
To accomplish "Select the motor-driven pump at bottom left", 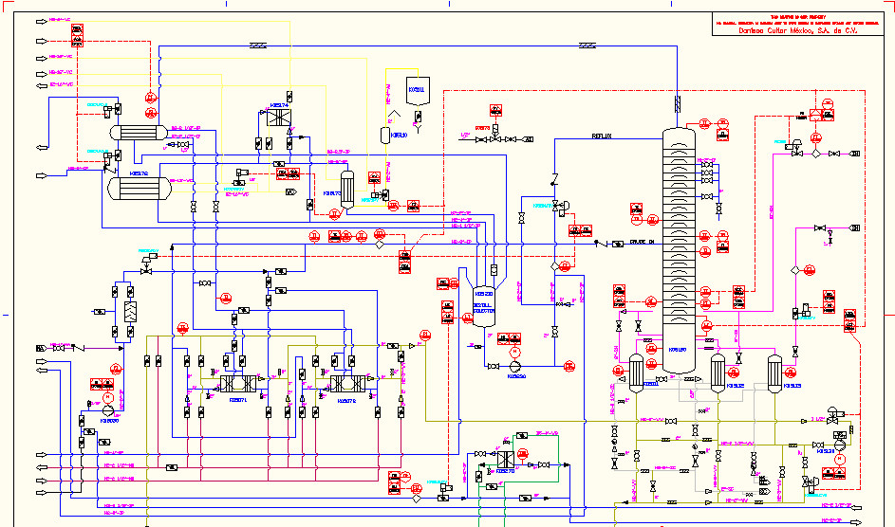I will click(108, 409).
